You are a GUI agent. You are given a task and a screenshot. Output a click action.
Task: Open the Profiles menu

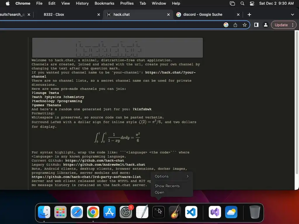127,3
